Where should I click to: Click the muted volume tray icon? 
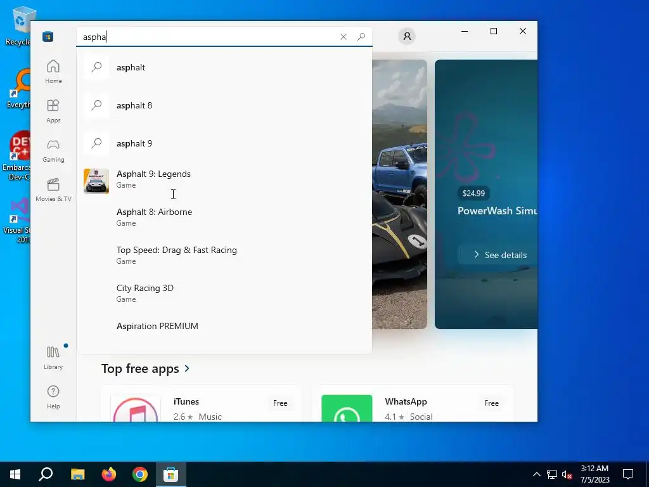coord(567,474)
